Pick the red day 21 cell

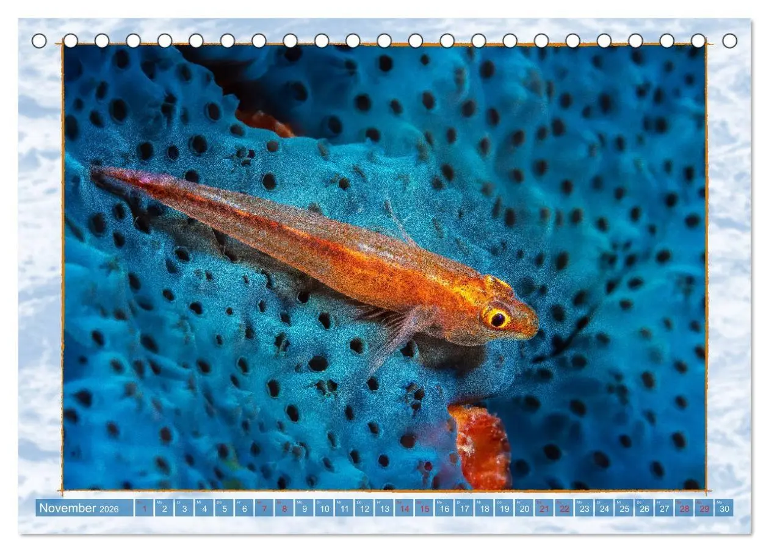(544, 508)
